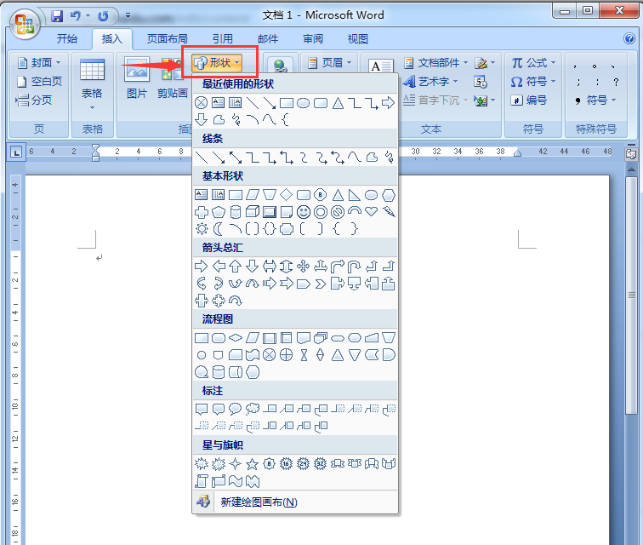643x545 pixels.
Task: Select the scribble line tool in 线条
Action: [390, 158]
